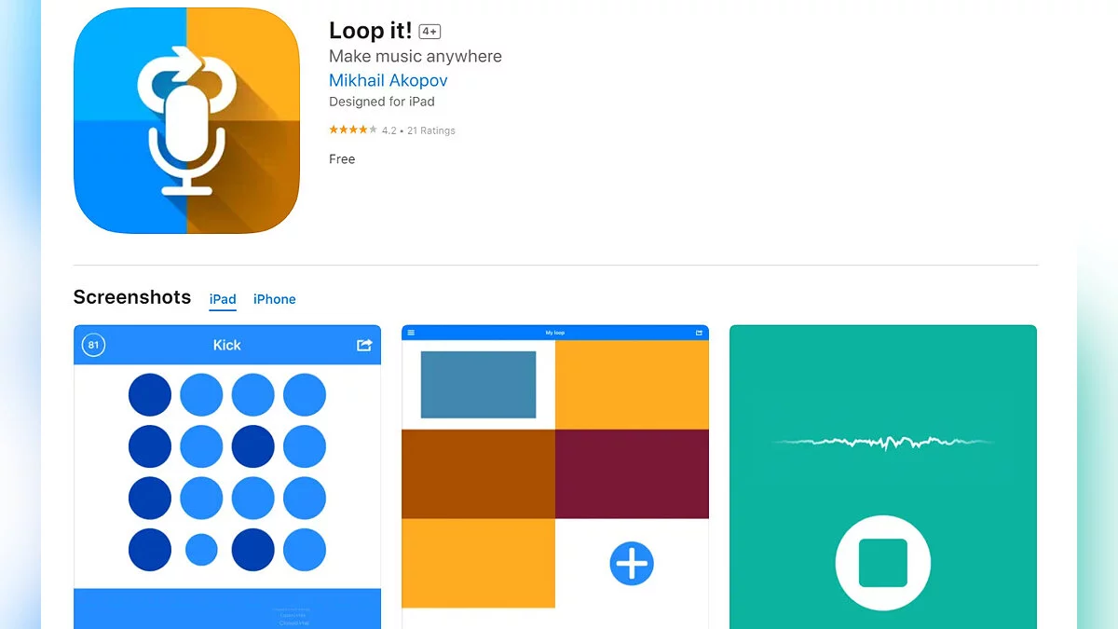1118x629 pixels.
Task: Switch to the iPhone screenshots tab
Action: click(x=275, y=299)
